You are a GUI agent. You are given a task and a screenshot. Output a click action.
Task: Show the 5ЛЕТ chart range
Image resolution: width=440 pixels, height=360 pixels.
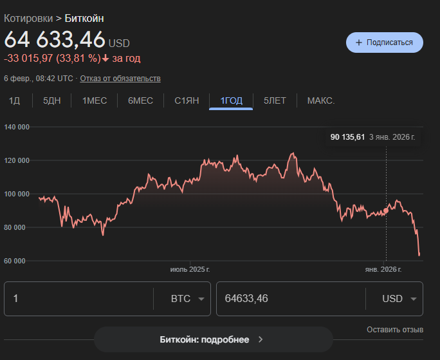click(x=275, y=100)
